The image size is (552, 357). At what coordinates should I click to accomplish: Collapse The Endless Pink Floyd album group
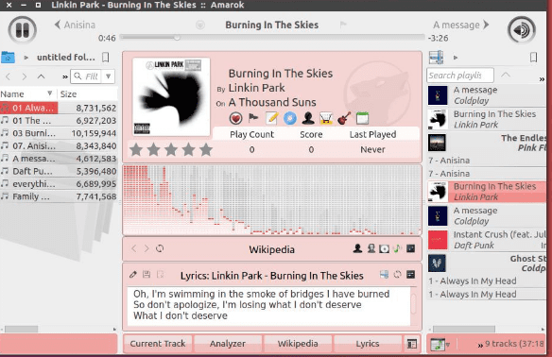pos(487,143)
